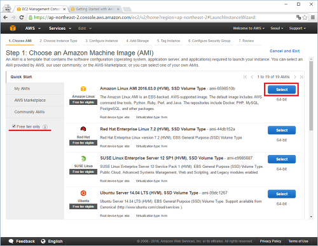Image resolution: width=318 pixels, height=246 pixels.
Task: Select Ubuntu Server 14.04 LTS
Action: click(x=282, y=194)
